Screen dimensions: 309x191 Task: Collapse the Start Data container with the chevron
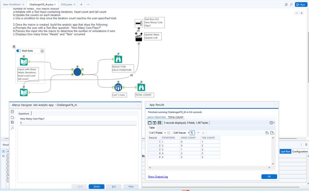42,51
